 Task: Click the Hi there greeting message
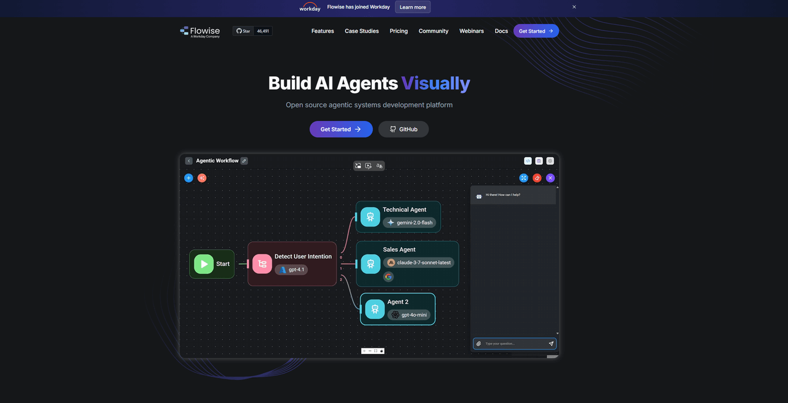503,195
